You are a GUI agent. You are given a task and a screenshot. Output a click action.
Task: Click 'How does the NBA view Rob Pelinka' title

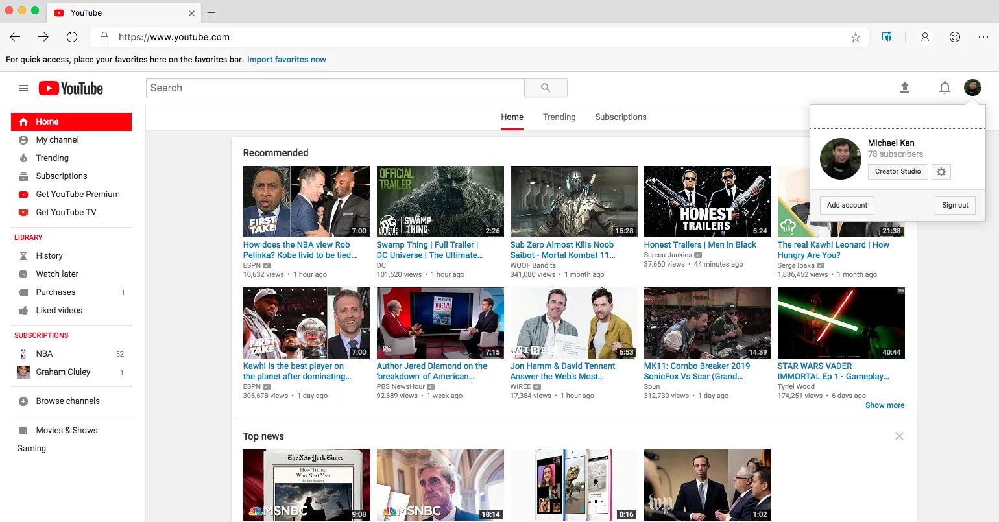[x=300, y=250]
